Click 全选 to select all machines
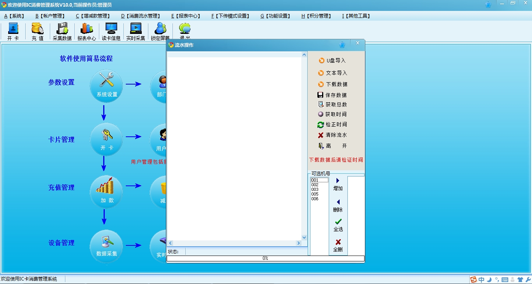Image resolution: width=532 pixels, height=284 pixels. click(x=338, y=225)
